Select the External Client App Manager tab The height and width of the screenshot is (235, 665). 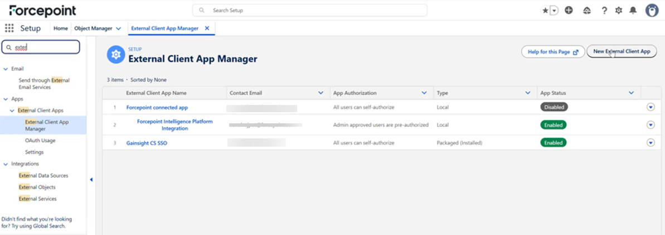[165, 28]
